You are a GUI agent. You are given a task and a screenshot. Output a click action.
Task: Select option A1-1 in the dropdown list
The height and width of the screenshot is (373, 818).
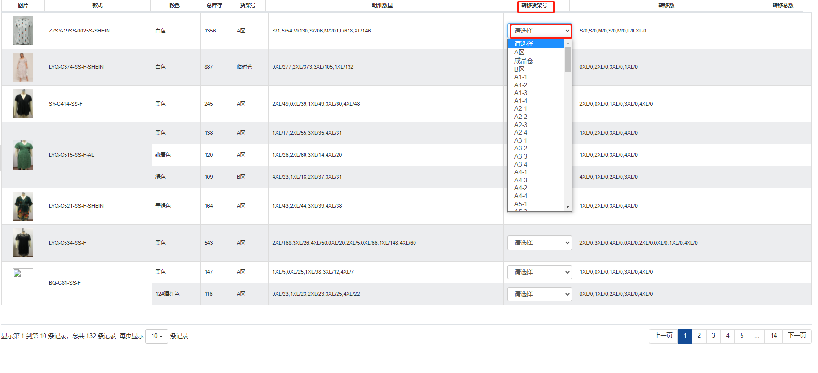(521, 77)
